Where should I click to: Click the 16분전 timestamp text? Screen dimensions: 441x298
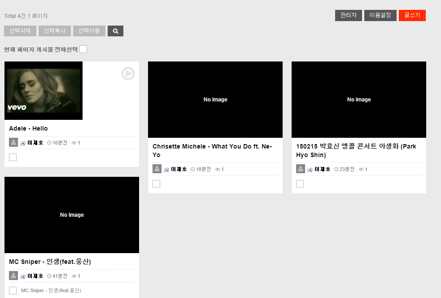click(60, 143)
